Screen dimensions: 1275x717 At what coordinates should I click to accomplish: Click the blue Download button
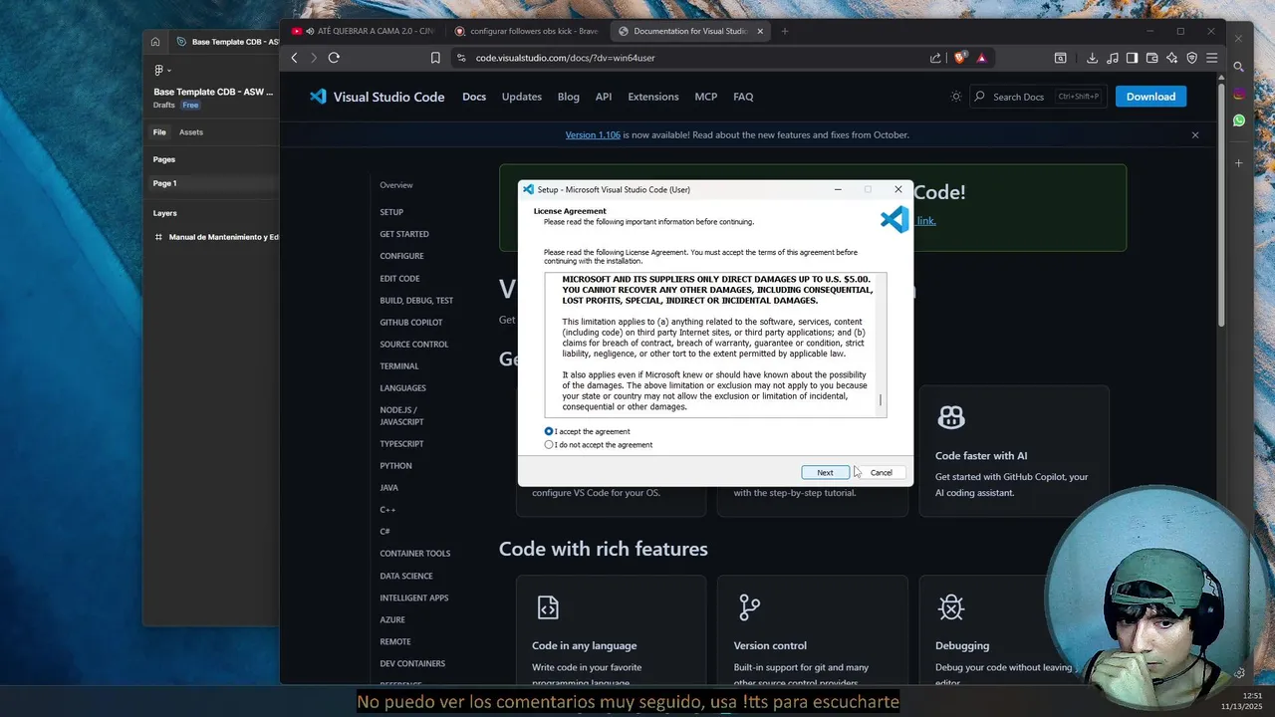1150,97
